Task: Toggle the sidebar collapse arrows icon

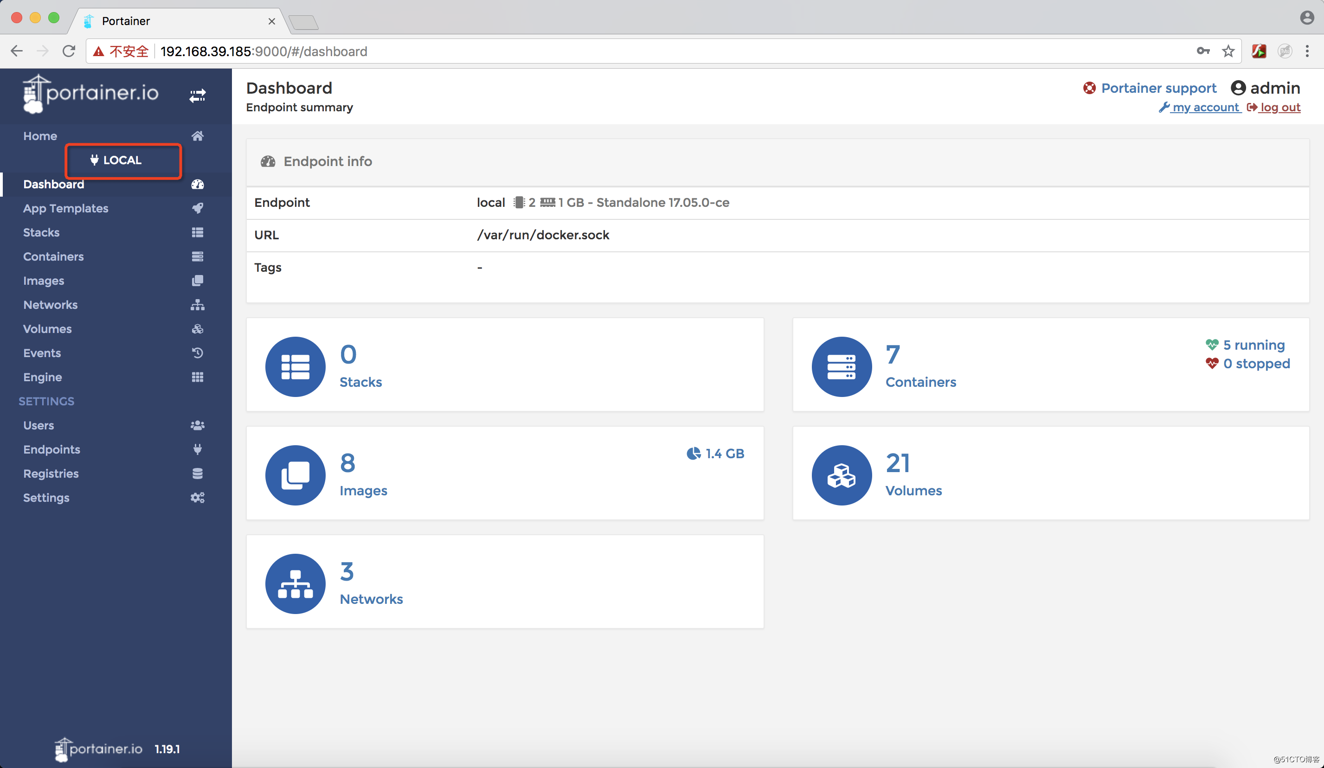Action: (198, 96)
